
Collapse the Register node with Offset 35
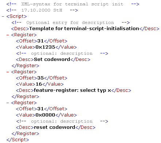[x=8, y=72]
